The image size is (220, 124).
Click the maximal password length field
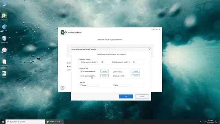[131, 62]
